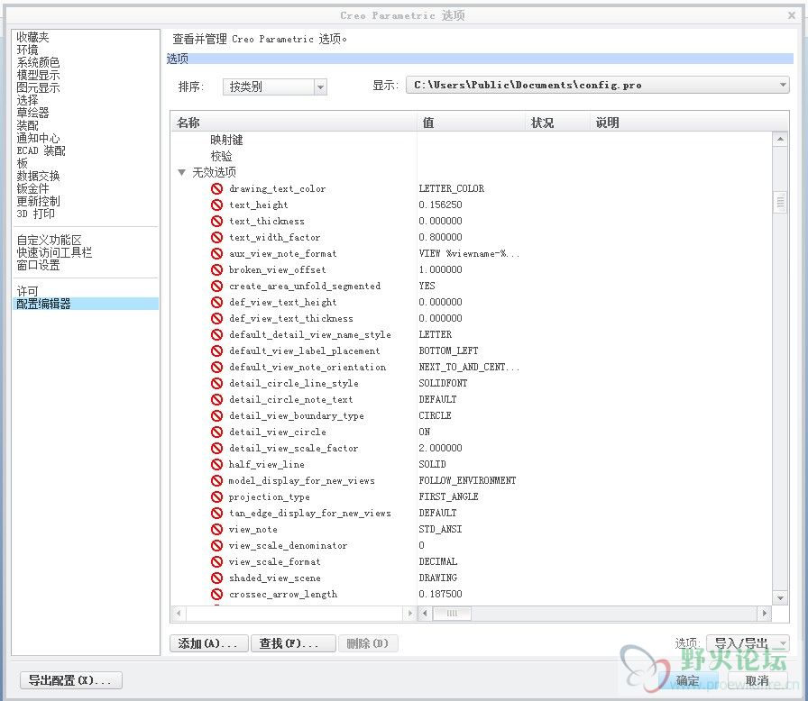This screenshot has height=701, width=808.
Task: Click invalid icon beside def_view_text_thickness
Action: pos(216,318)
